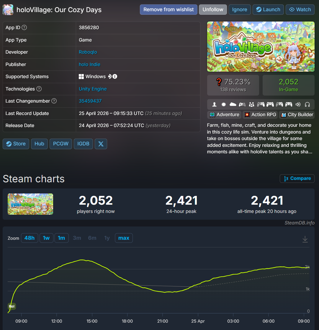Set chart zoom to 1y
The image size is (319, 330).
click(107, 238)
